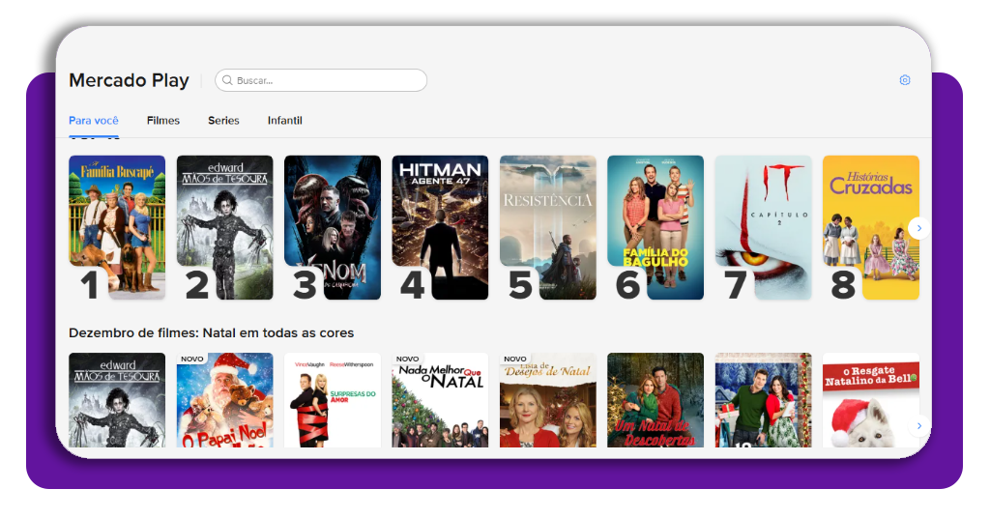The image size is (990, 518).
Task: Click the Buscar search field
Action: click(321, 80)
